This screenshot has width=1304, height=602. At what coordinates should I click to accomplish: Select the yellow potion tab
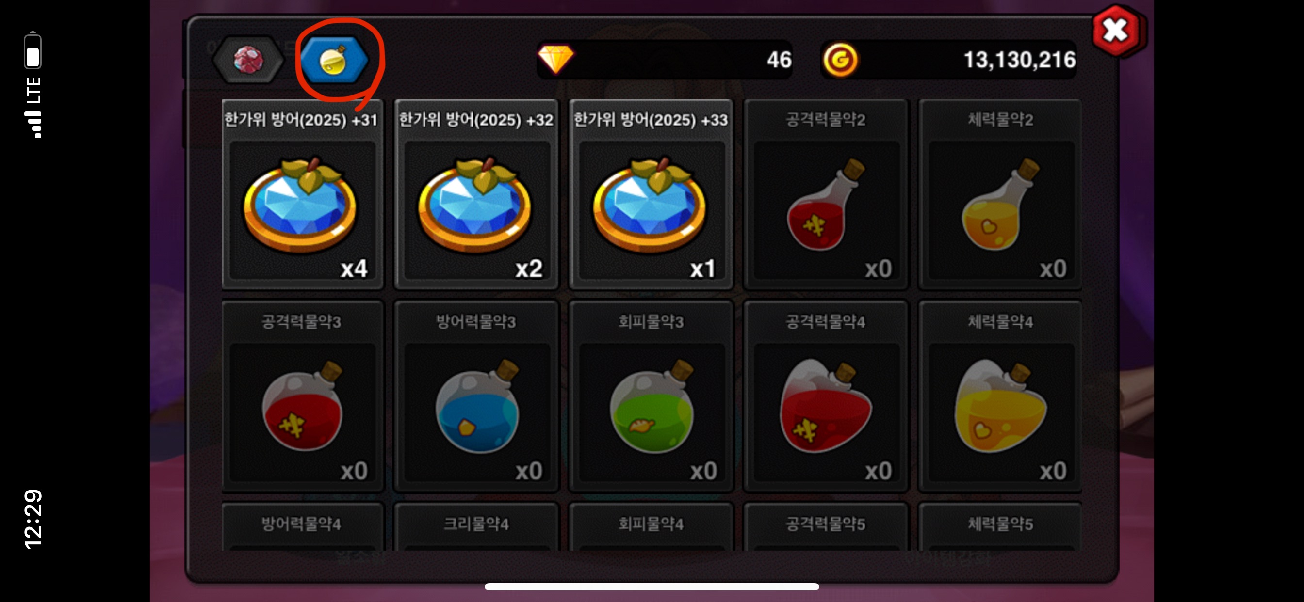coord(334,61)
